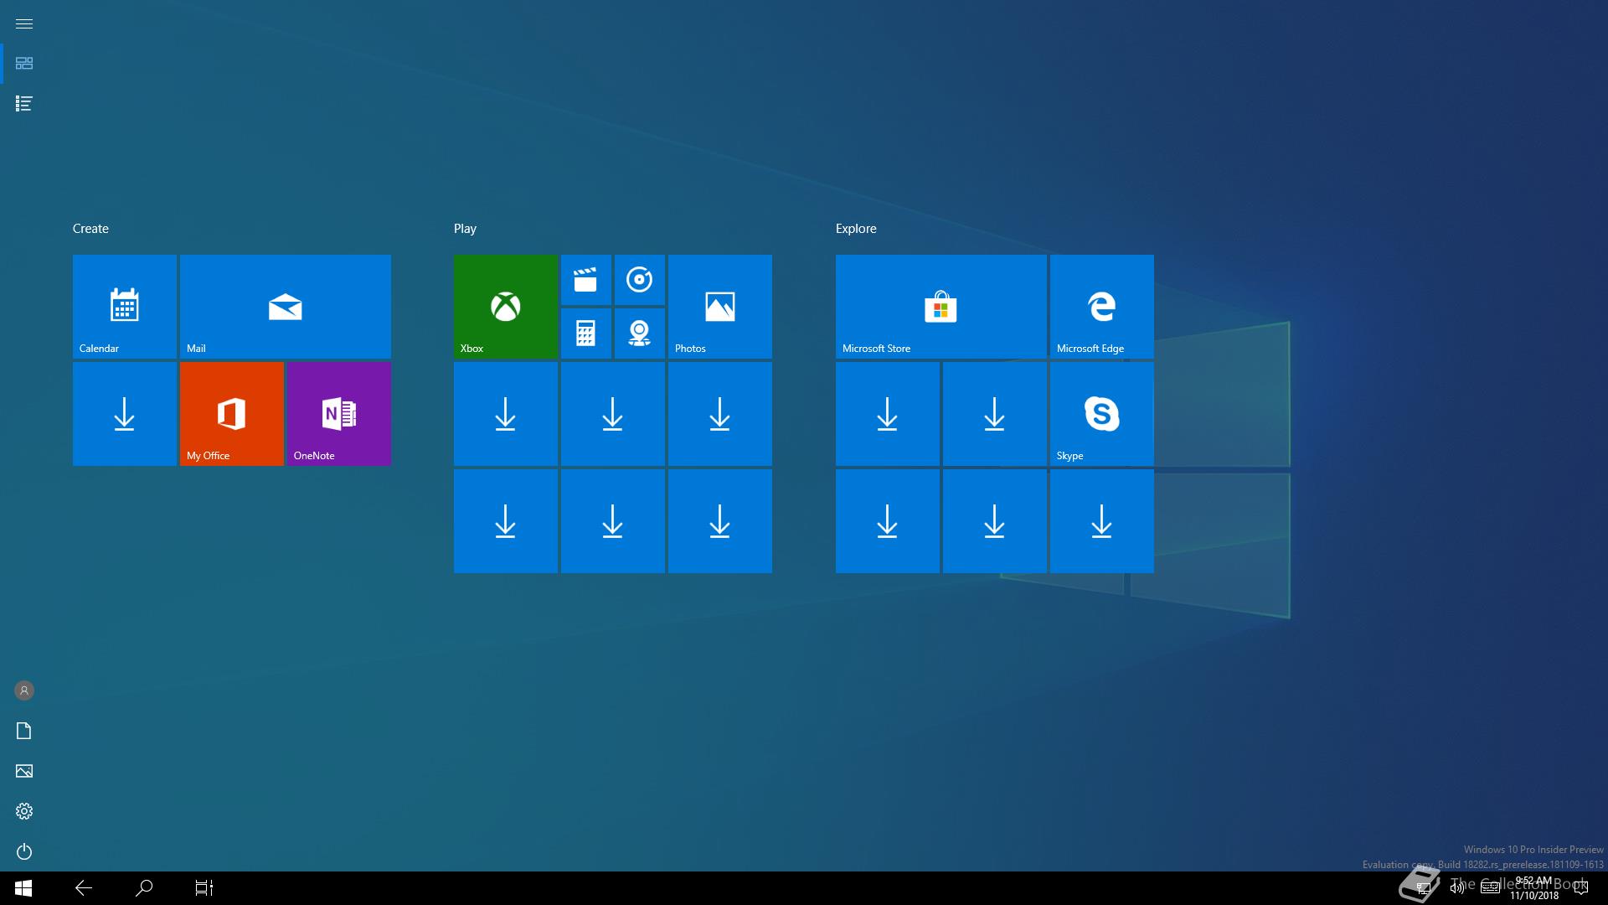Open the Camera webcam small tile
This screenshot has height=905, width=1608.
640,334
